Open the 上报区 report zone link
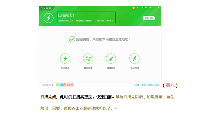Image resolution: width=207 pixels, height=116 pixels. [157, 85]
